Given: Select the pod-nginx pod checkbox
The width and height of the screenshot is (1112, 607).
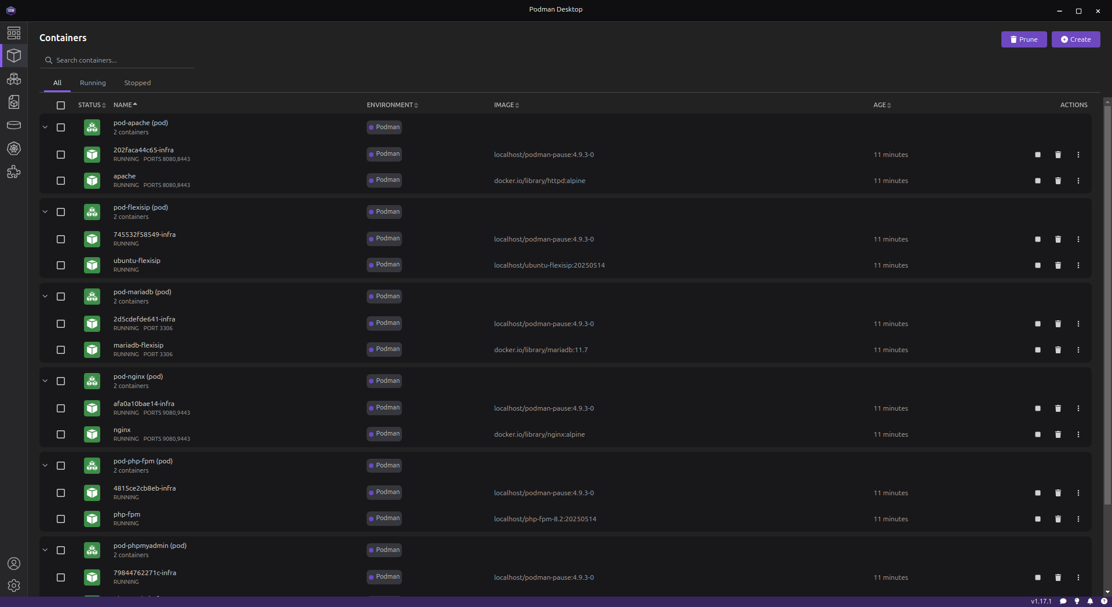Looking at the screenshot, I should [61, 381].
